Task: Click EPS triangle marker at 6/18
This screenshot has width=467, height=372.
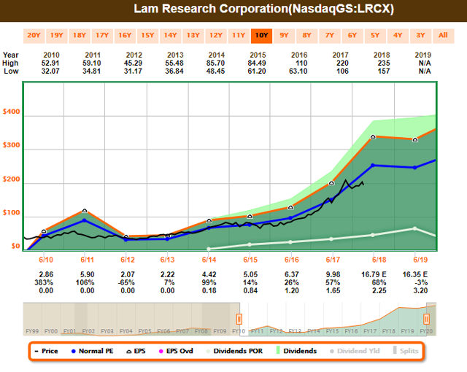Action: coord(373,137)
